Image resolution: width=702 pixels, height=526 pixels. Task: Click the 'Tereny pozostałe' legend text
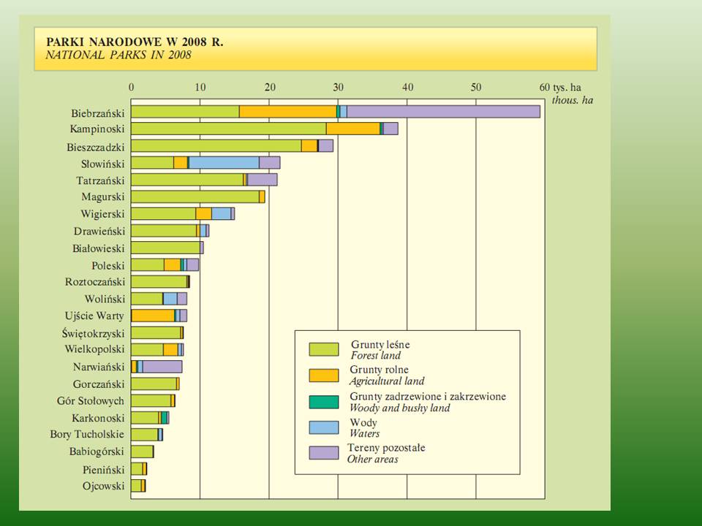click(388, 447)
